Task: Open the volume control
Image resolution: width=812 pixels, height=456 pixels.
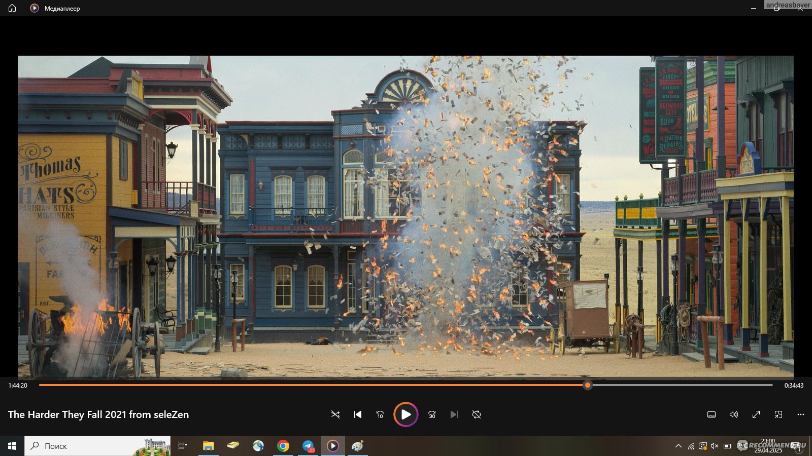Action: click(x=734, y=414)
